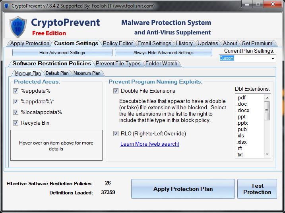Disable Double File Extensions blocking
The image size is (285, 213).
tap(116, 91)
